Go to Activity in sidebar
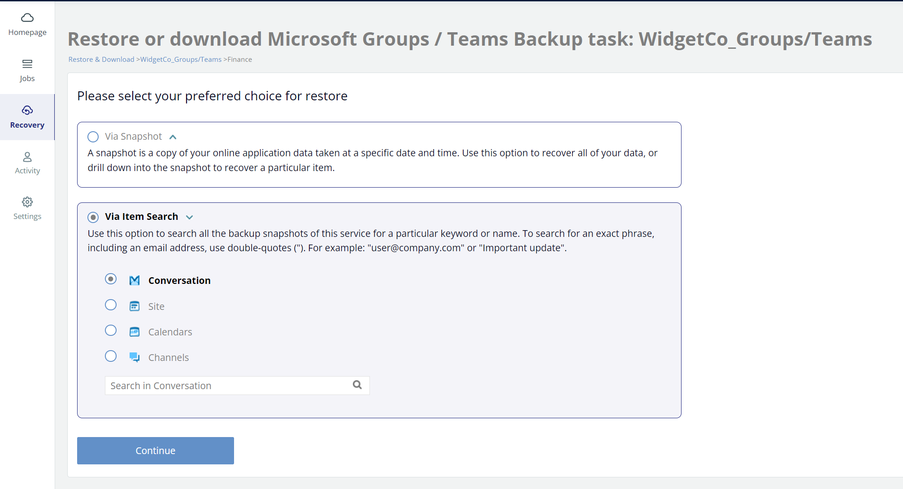Image resolution: width=903 pixels, height=489 pixels. pyautogui.click(x=27, y=163)
